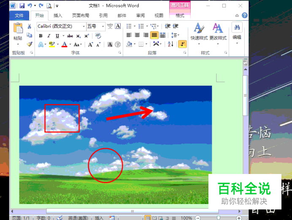Click the word count in the status bar
Viewport: 292px width, 220px height.
click(x=43, y=218)
